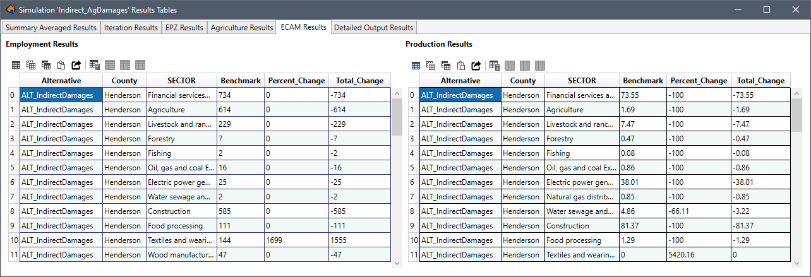Viewport: 811px width, 277px height.
Task: Sort Employment table by County column header
Action: (124, 81)
